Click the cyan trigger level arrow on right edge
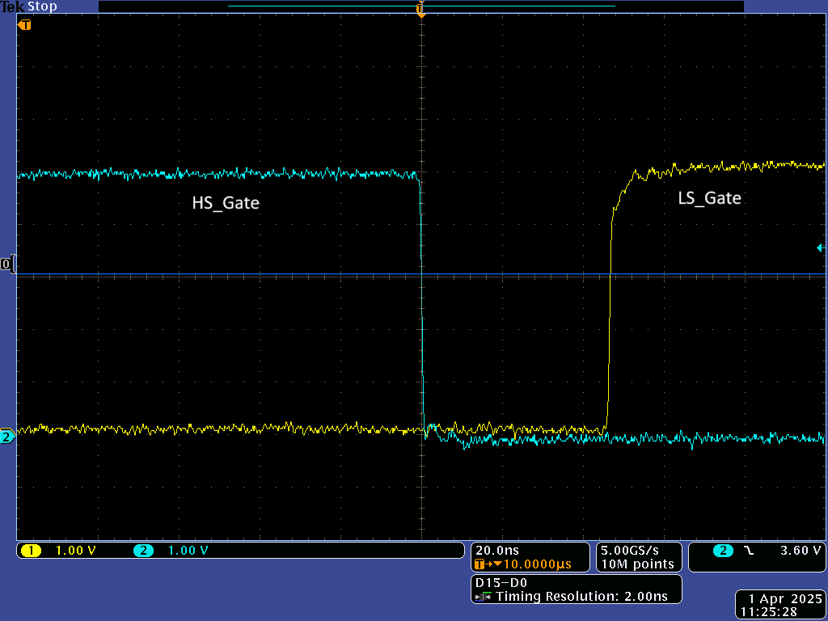The width and height of the screenshot is (828, 621). pos(822,248)
